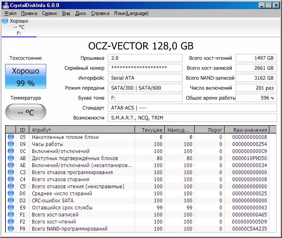Click status icon for attribute C3
Viewport: 282px width, 238px height.
pos(11,172)
